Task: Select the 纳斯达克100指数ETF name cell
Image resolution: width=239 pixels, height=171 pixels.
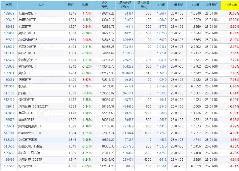Action: (41, 106)
